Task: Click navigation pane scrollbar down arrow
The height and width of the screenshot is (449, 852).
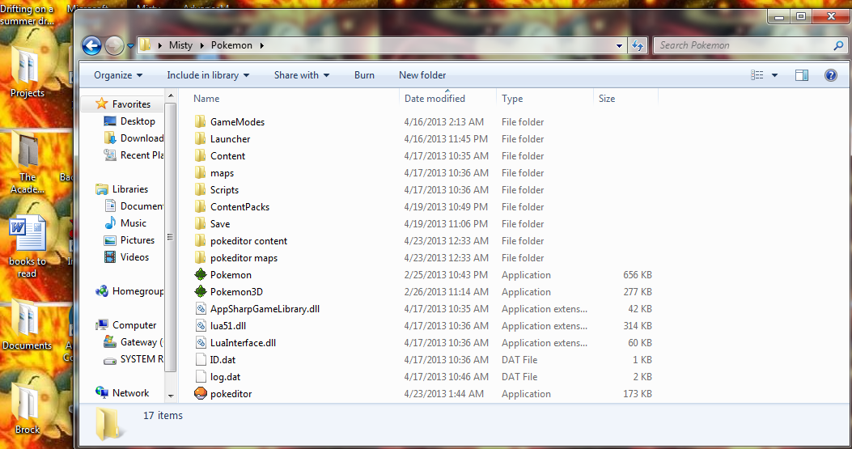Action: click(171, 396)
